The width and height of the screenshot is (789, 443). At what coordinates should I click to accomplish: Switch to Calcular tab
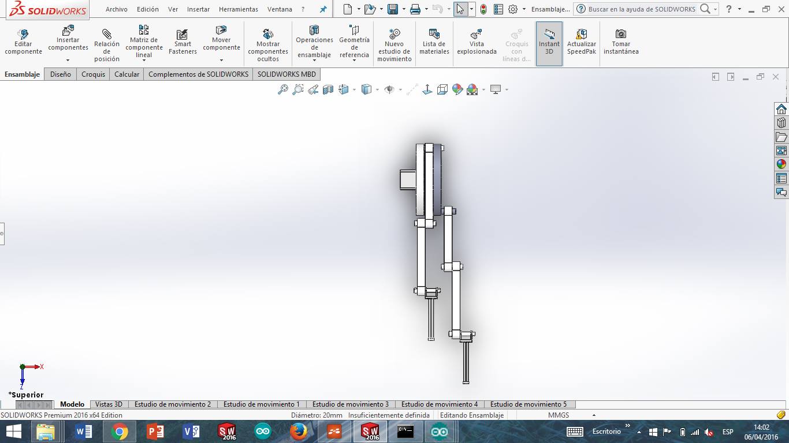(127, 74)
